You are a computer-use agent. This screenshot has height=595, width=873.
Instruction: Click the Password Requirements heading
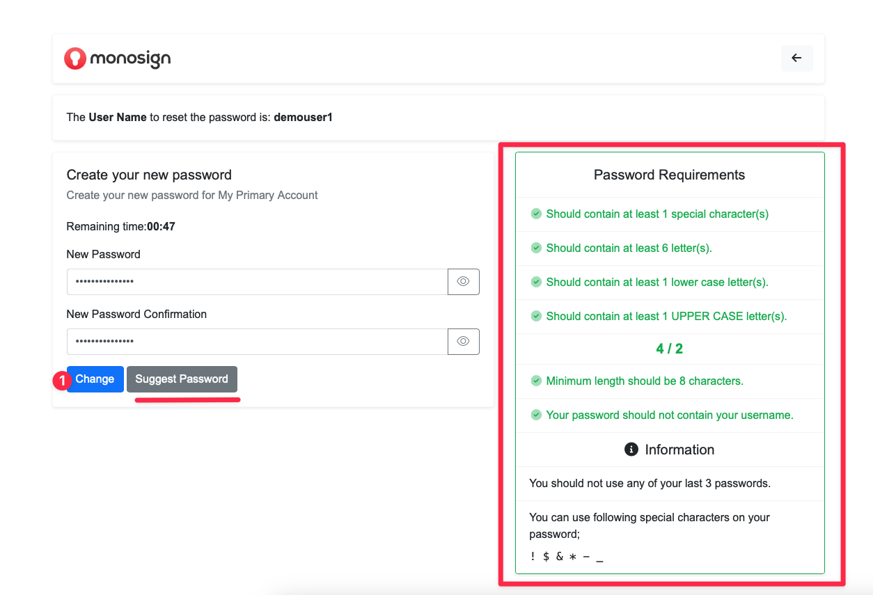click(x=669, y=175)
